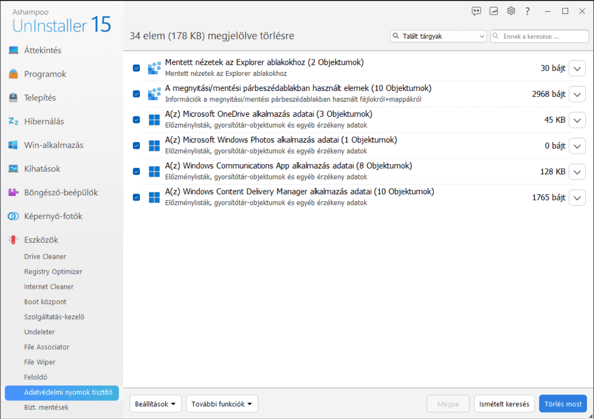
Task: Click the Képernyő-fotók icon
Action: [13, 216]
